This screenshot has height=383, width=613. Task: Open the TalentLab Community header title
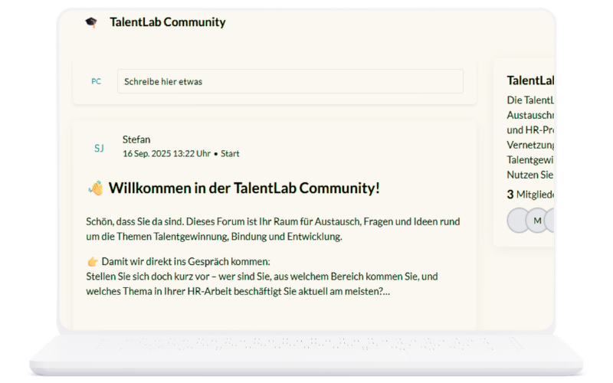coord(167,22)
